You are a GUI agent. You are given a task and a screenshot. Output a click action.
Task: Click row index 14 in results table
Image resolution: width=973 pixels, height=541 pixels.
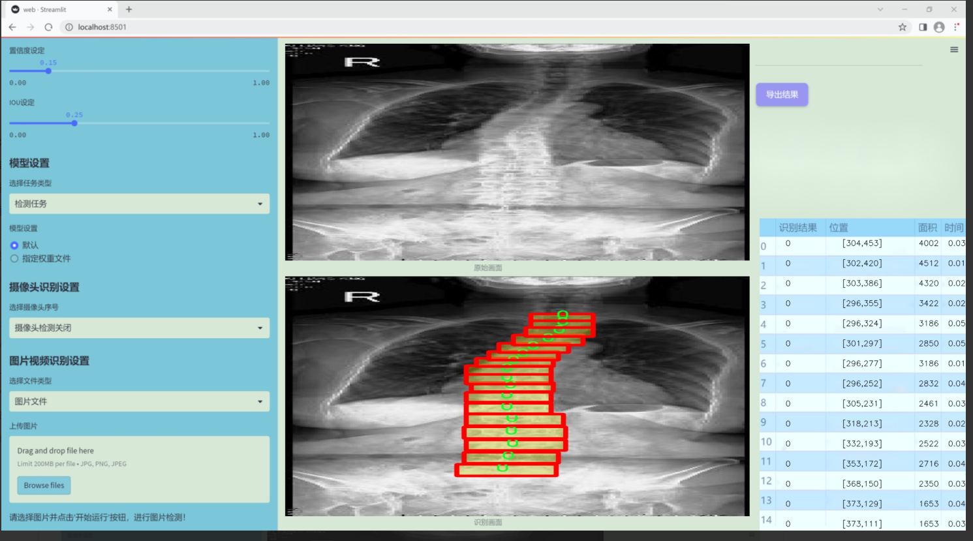tap(766, 520)
